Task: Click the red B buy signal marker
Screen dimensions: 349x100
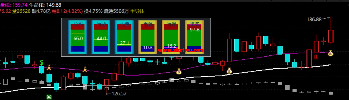Action: (316, 57)
